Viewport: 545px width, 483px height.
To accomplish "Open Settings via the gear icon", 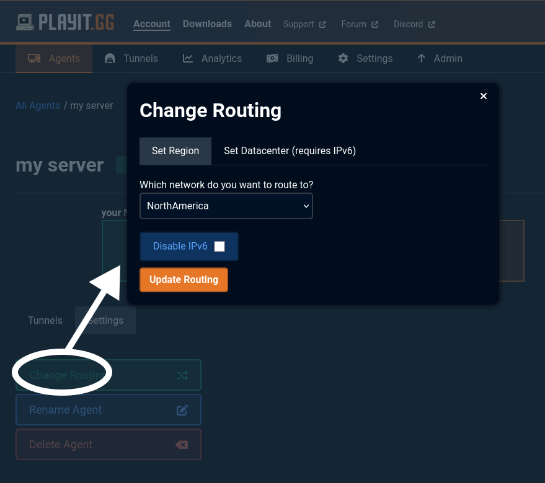I will 343,58.
